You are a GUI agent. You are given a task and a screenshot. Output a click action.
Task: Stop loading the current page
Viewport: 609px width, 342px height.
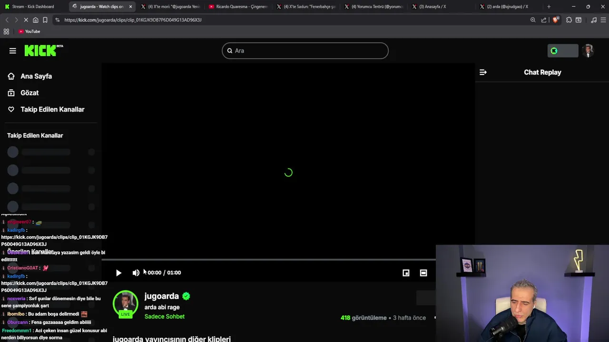coord(26,20)
